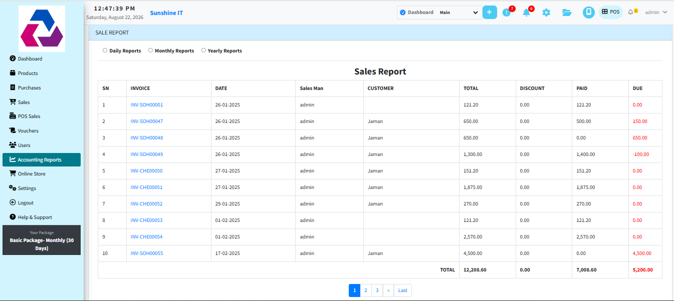Open invoice INV-CHE00053

pos(147,220)
